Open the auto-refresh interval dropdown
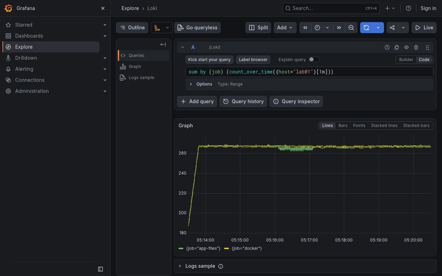 (378, 28)
